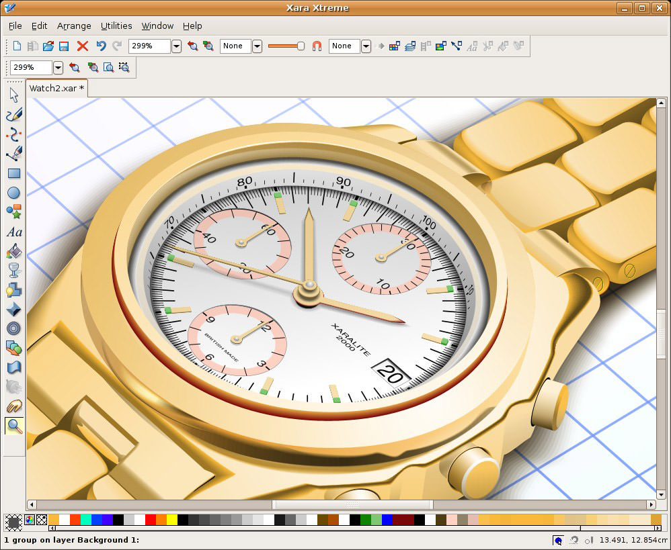
Task: Toggle the Zoom magnifier tool
Action: (x=13, y=425)
